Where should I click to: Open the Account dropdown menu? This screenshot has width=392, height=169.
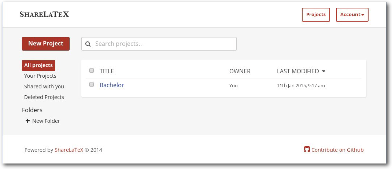pyautogui.click(x=352, y=15)
